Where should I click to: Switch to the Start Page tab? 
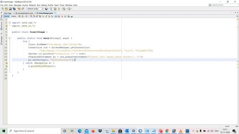[8, 13]
